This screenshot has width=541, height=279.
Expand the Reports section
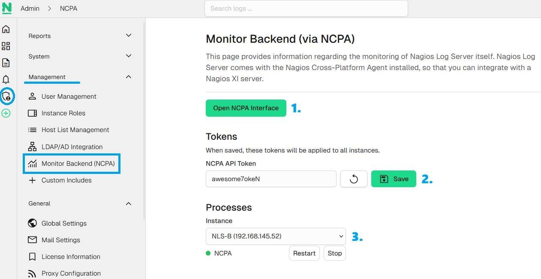pyautogui.click(x=128, y=36)
